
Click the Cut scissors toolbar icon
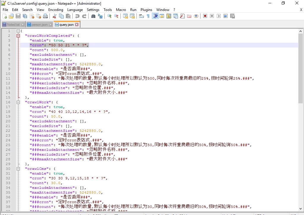coord(55,16)
